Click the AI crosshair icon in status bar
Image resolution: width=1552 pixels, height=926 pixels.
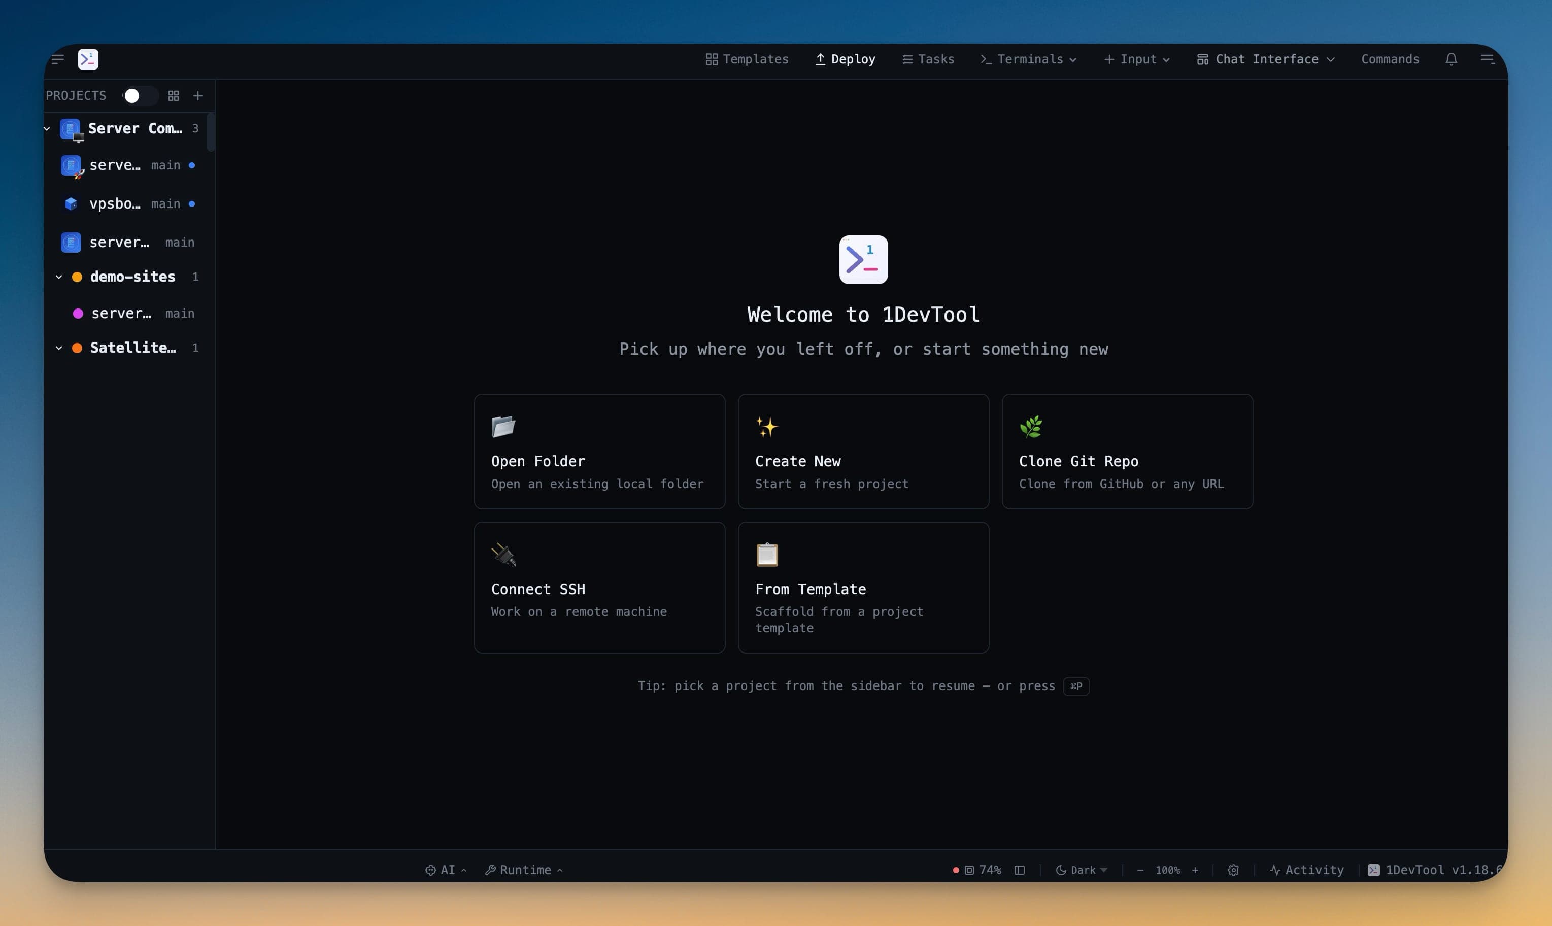(x=430, y=870)
